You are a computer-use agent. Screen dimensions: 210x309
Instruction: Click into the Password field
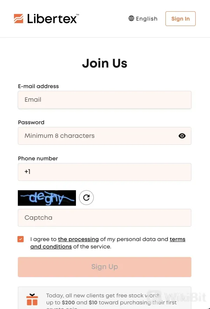click(98, 136)
